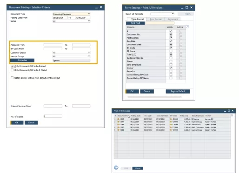Click OK in Form Settings window
239x176 pixels.
[132, 91]
